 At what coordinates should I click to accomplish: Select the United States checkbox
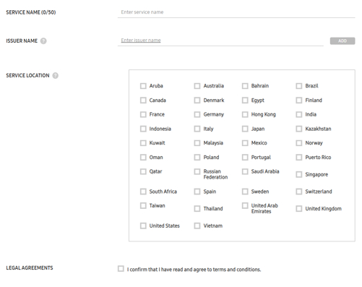click(x=143, y=226)
